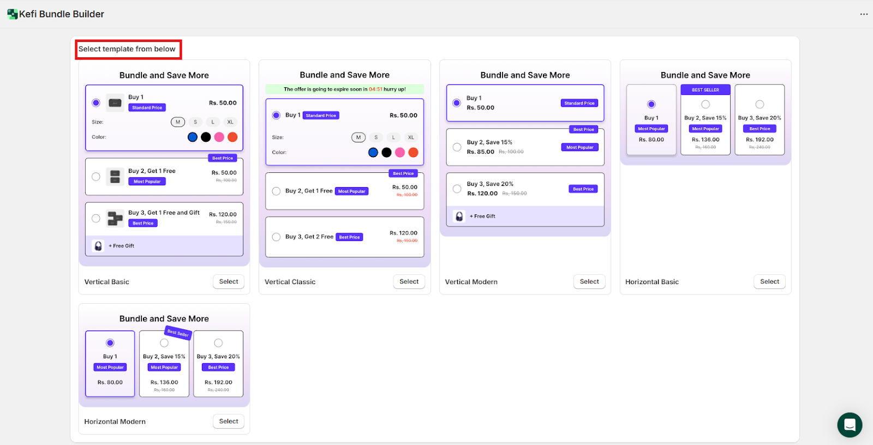Pick size XL in Vertical Basic template

[x=230, y=122]
